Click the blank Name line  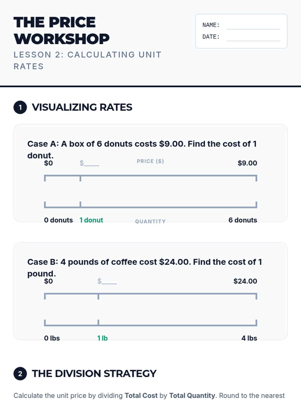tap(253, 26)
